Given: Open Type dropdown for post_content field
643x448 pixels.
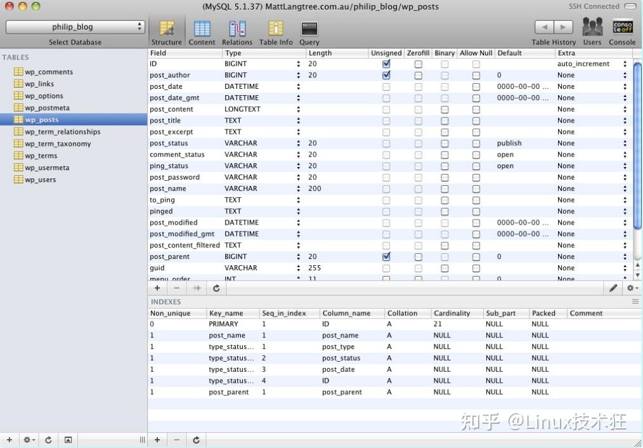Looking at the screenshot, I should [299, 110].
